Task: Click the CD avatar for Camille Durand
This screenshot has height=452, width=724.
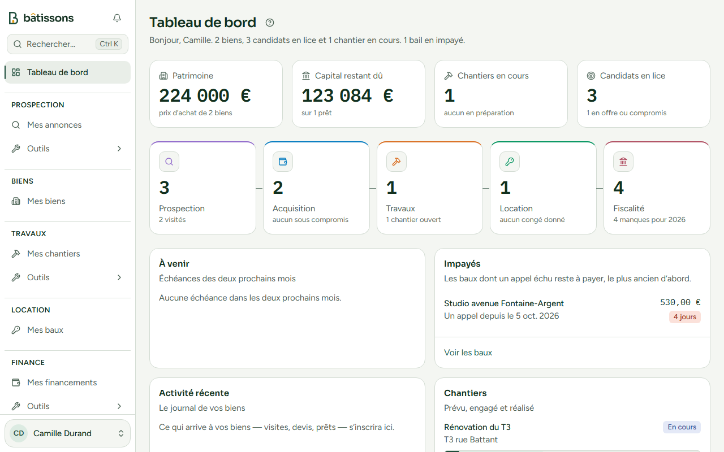Action: [x=19, y=433]
